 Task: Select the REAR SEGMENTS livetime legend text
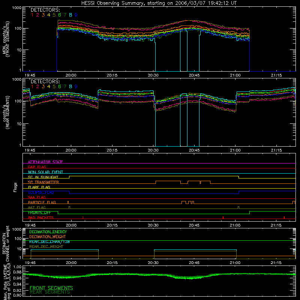50,292
